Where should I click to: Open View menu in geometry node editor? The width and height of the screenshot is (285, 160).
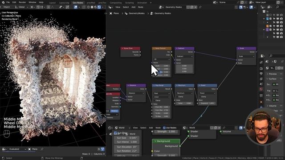pos(118,7)
